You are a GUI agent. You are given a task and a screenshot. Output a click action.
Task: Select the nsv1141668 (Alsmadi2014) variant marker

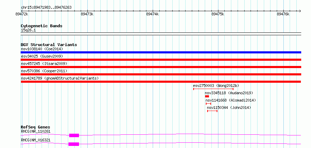(209, 104)
